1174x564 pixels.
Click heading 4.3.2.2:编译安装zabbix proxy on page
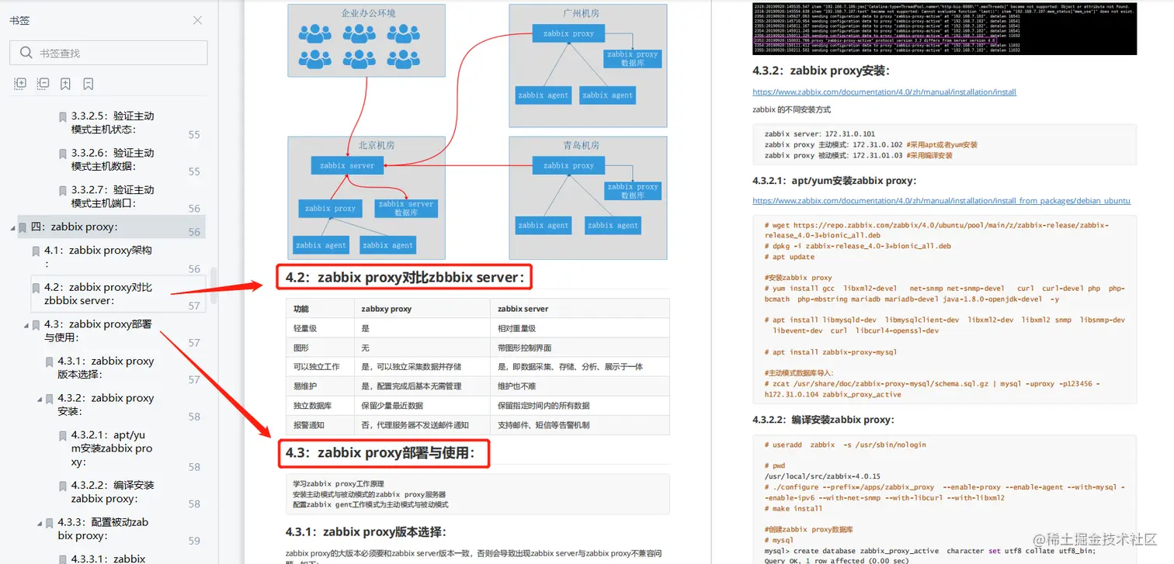coord(824,420)
